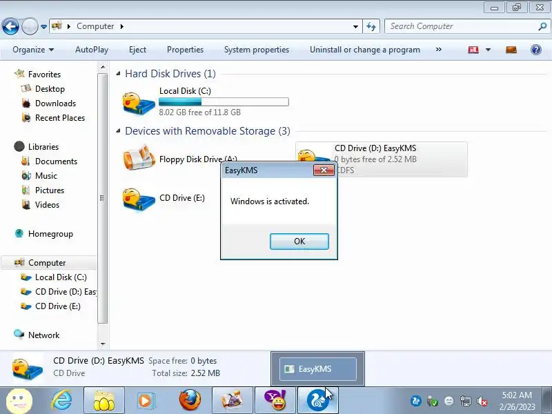552x414 pixels.
Task: Open Yahoo Messenger from the taskbar
Action: coord(275,401)
